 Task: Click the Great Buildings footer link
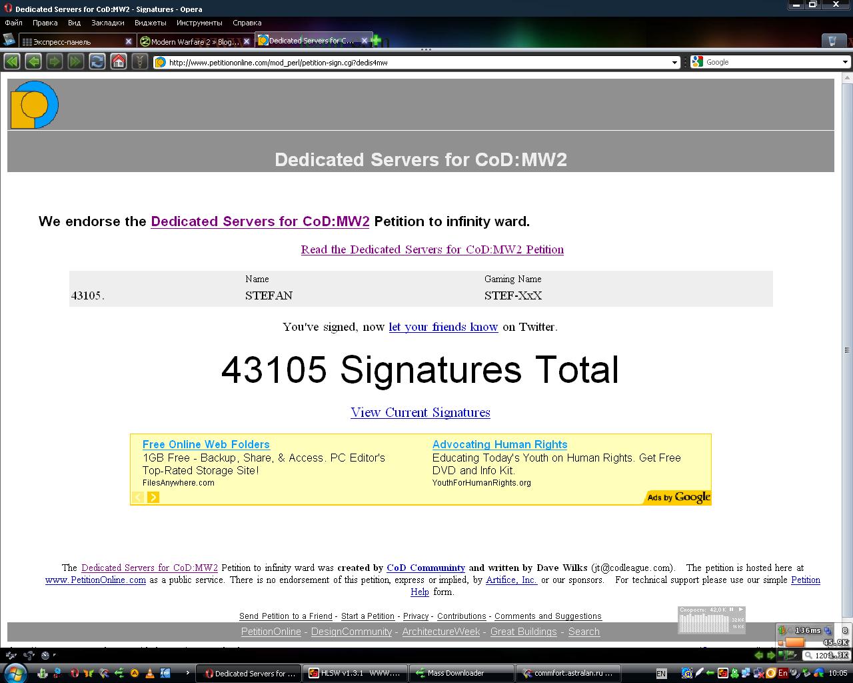tap(523, 632)
